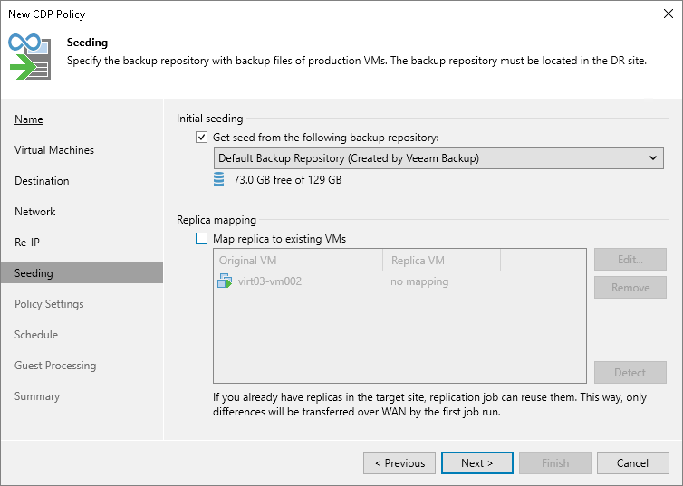Go to the Network step
The height and width of the screenshot is (486, 683).
tap(34, 212)
